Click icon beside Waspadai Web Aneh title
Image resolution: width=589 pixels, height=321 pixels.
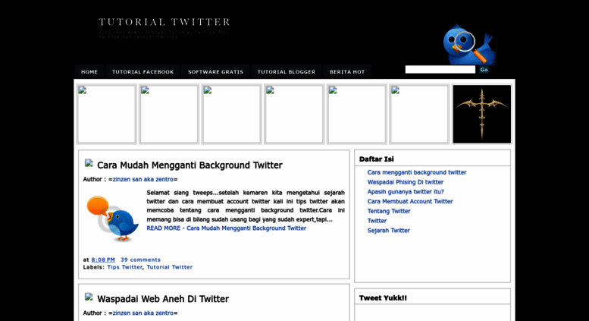pyautogui.click(x=89, y=297)
